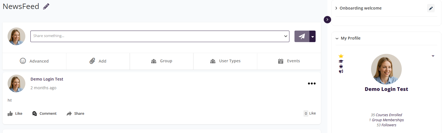The height and width of the screenshot is (133, 442).
Task: Open the Events calendar option
Action: (289, 61)
